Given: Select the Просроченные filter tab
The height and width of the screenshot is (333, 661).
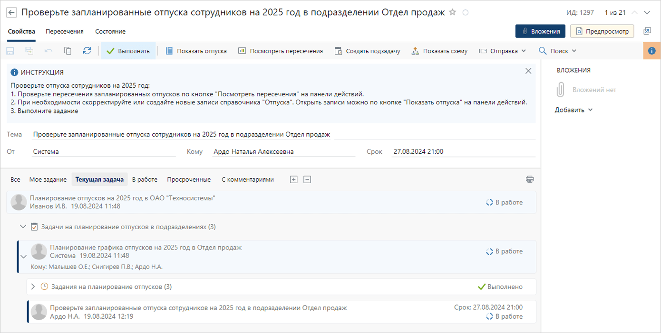Looking at the screenshot, I should [189, 179].
